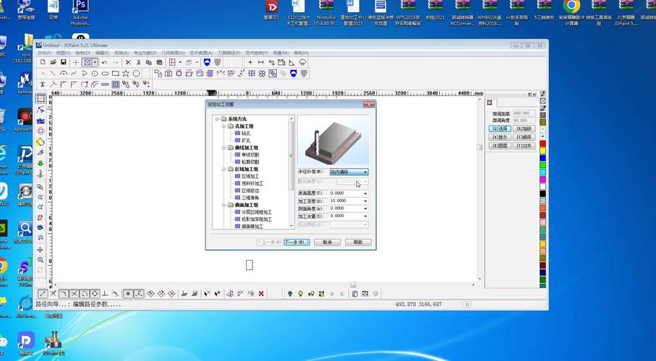Click the red X delete icon

[128, 62]
